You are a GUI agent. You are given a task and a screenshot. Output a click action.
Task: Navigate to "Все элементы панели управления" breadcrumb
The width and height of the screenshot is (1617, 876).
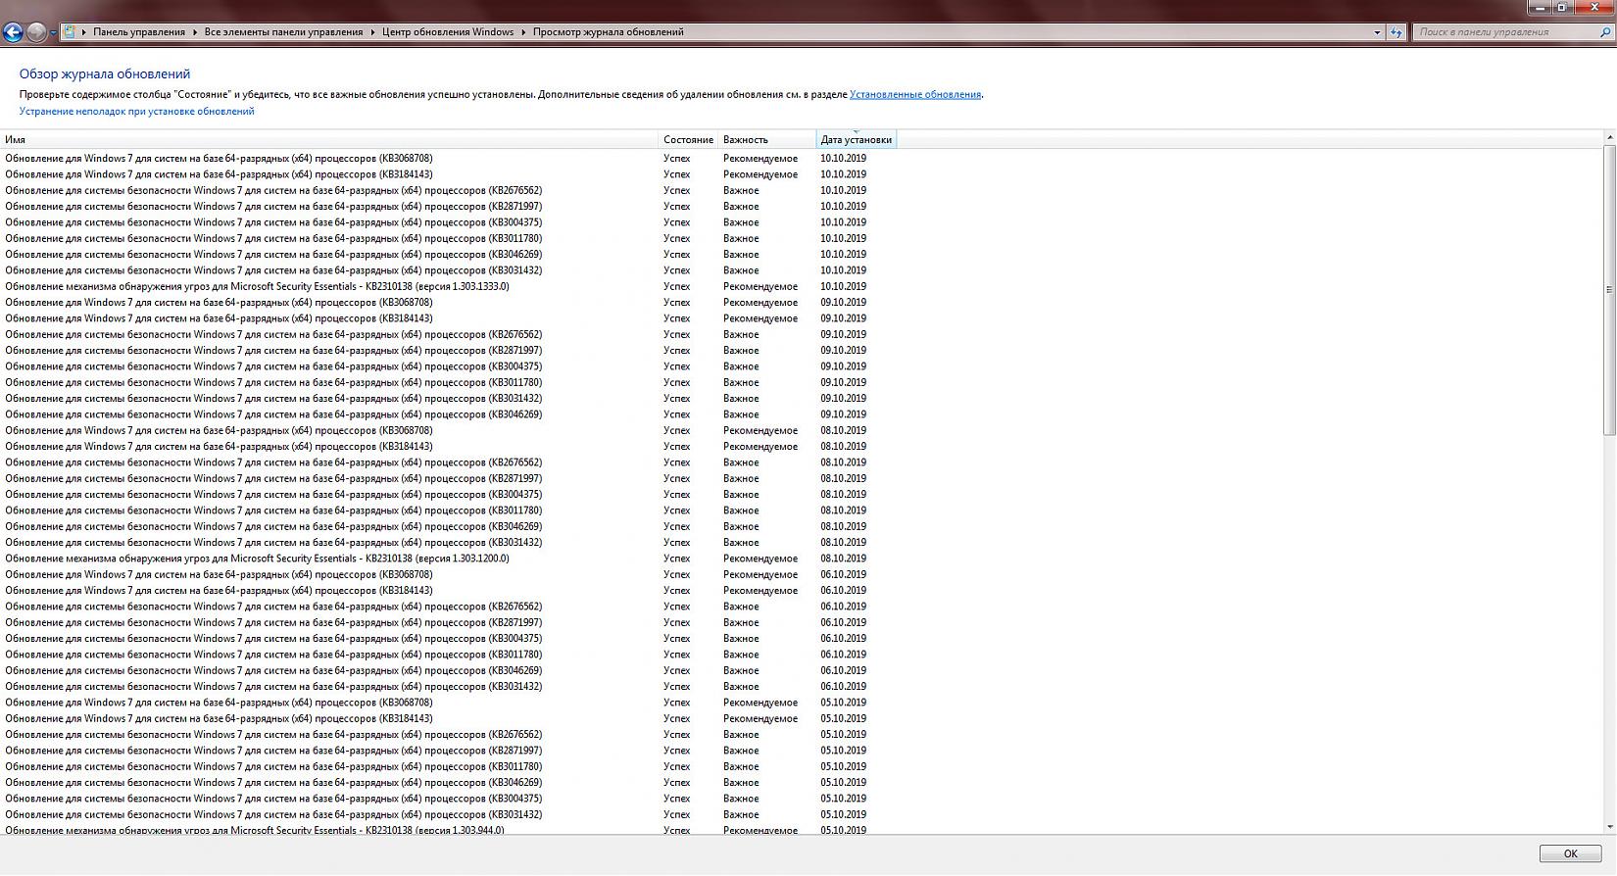pos(283,32)
